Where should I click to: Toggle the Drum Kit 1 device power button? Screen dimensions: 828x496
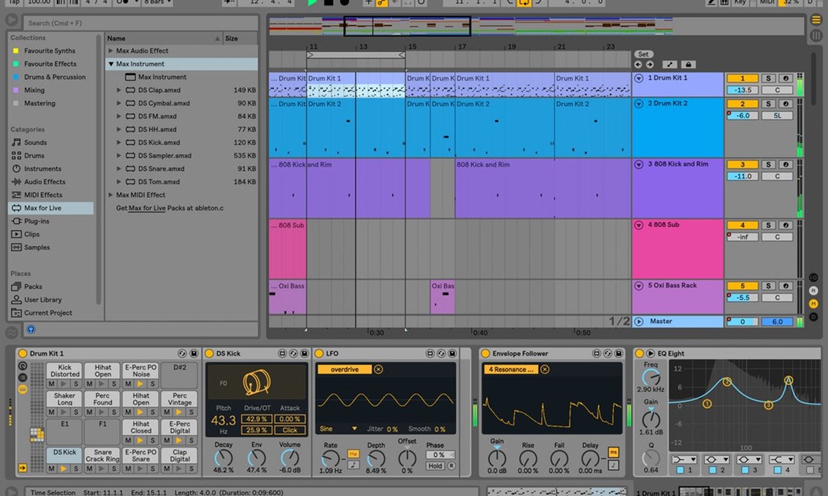coord(22,354)
